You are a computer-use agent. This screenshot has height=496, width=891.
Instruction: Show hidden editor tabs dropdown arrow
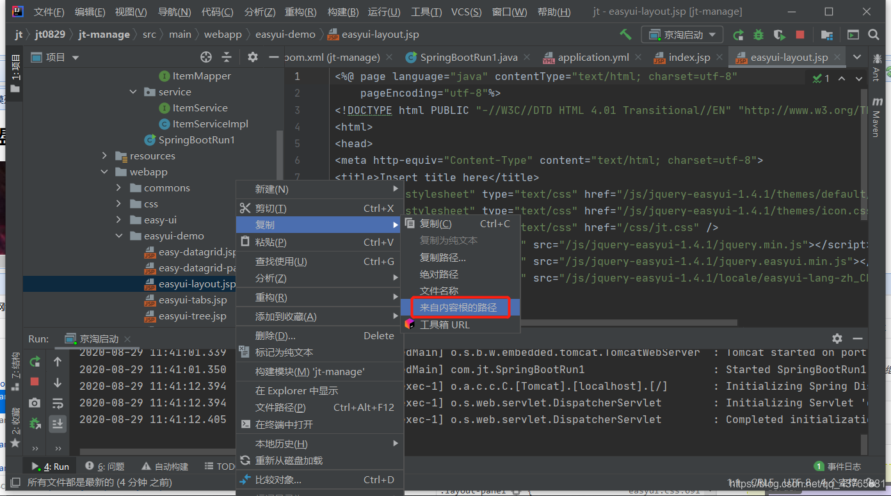(x=857, y=57)
